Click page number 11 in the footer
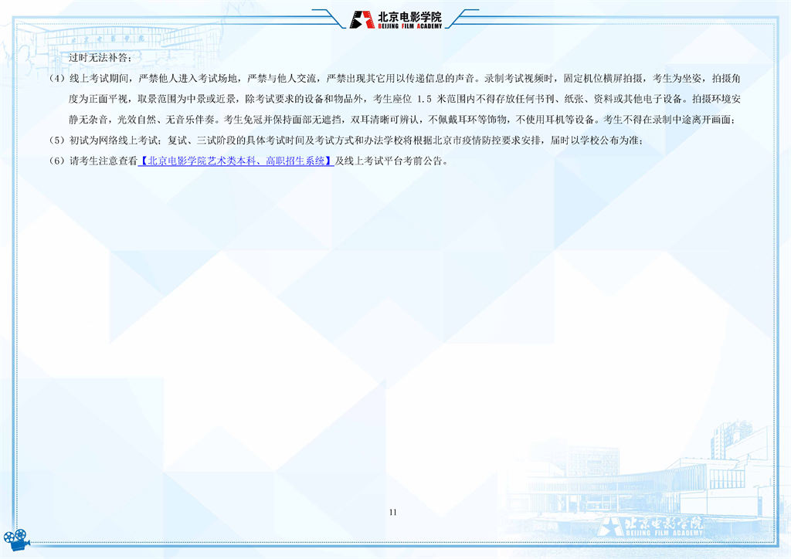Viewport: 791px width, 559px height. point(392,512)
